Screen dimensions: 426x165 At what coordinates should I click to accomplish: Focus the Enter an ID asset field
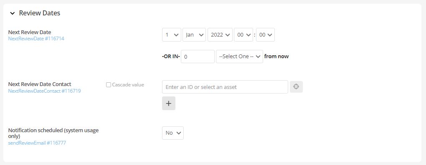225,87
